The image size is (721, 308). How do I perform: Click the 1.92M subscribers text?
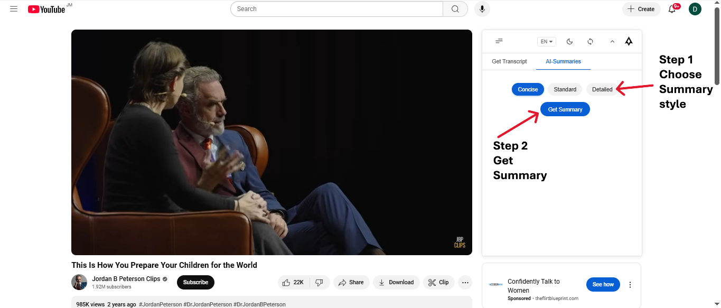(x=111, y=287)
